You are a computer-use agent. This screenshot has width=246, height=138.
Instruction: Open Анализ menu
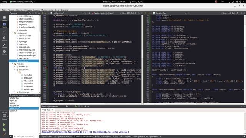click(36, 10)
